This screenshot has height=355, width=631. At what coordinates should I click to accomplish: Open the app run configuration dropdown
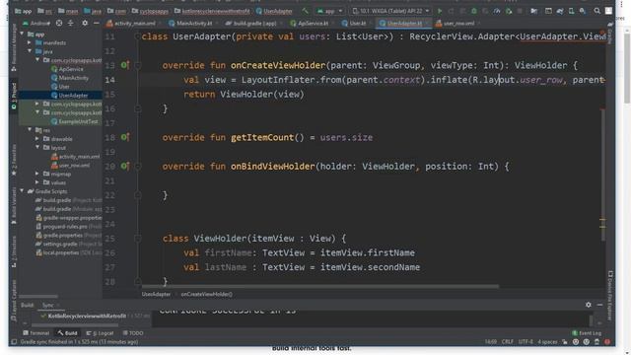tap(330, 11)
